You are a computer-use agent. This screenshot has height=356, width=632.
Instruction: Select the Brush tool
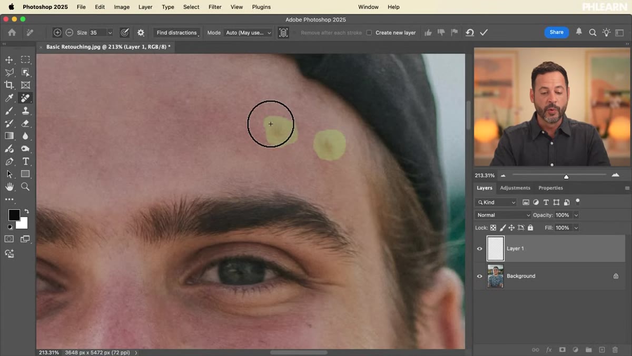9,111
